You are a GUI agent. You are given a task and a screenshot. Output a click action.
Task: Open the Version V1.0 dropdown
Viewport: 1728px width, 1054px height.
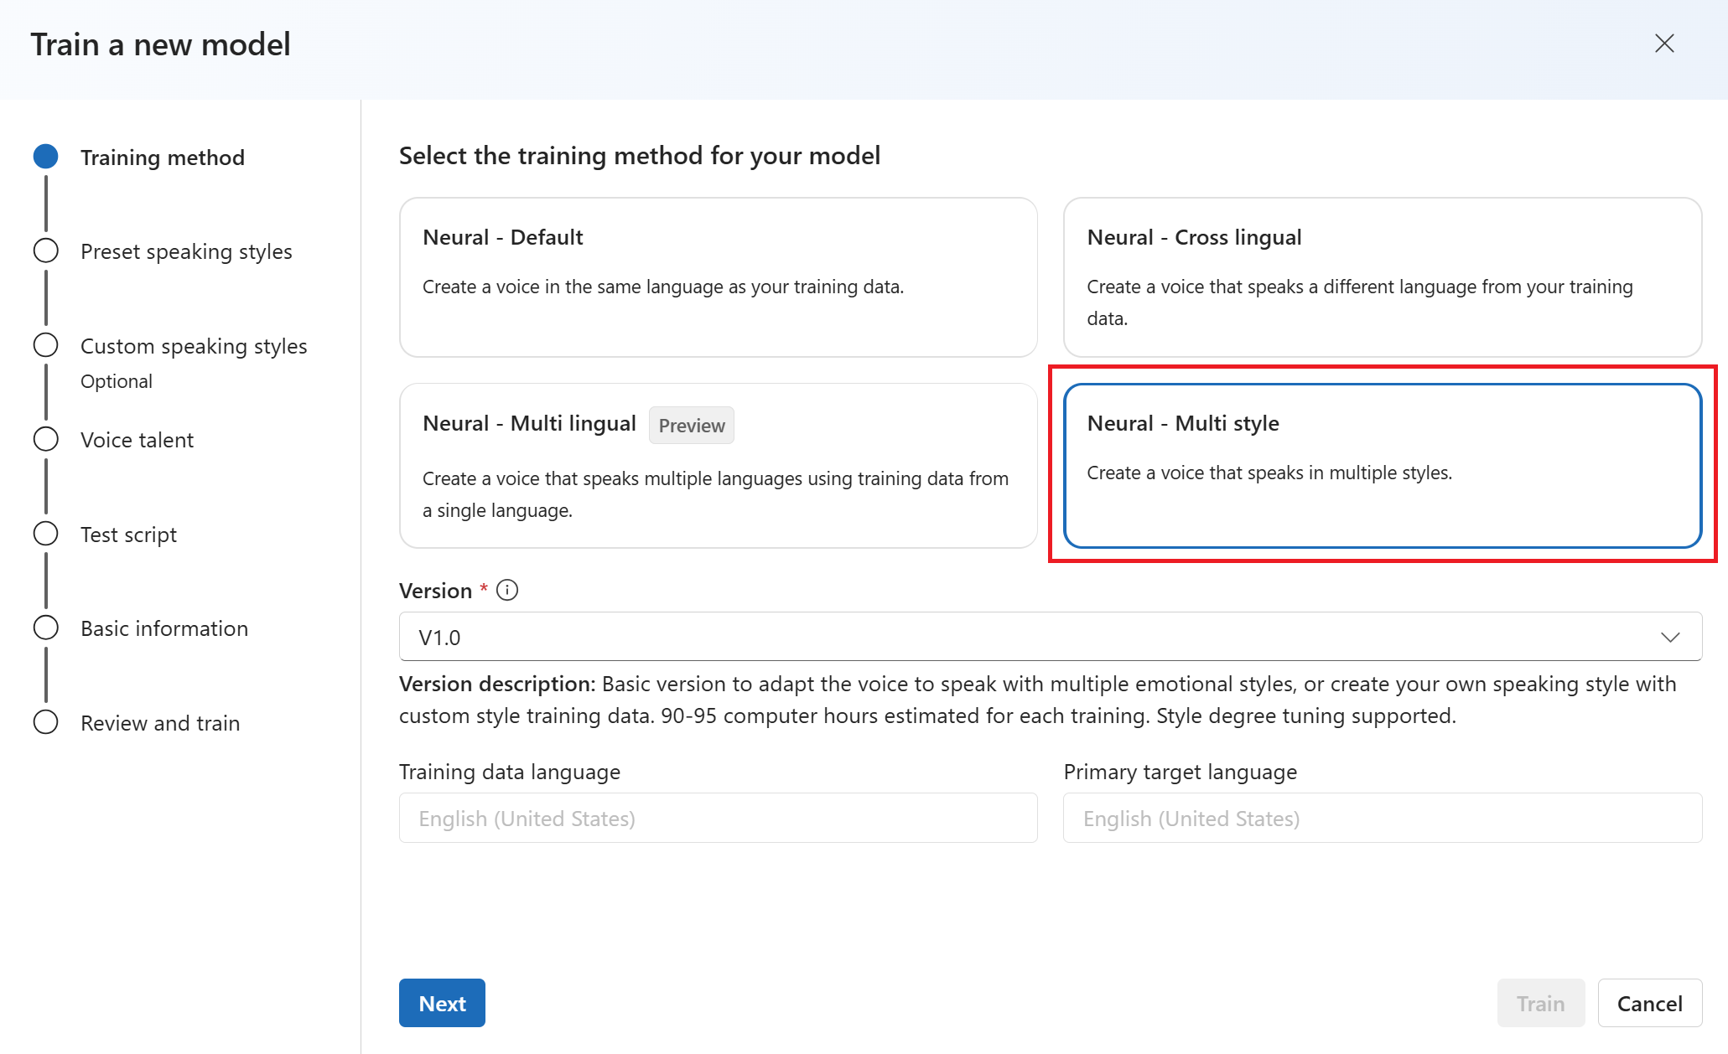(1051, 637)
